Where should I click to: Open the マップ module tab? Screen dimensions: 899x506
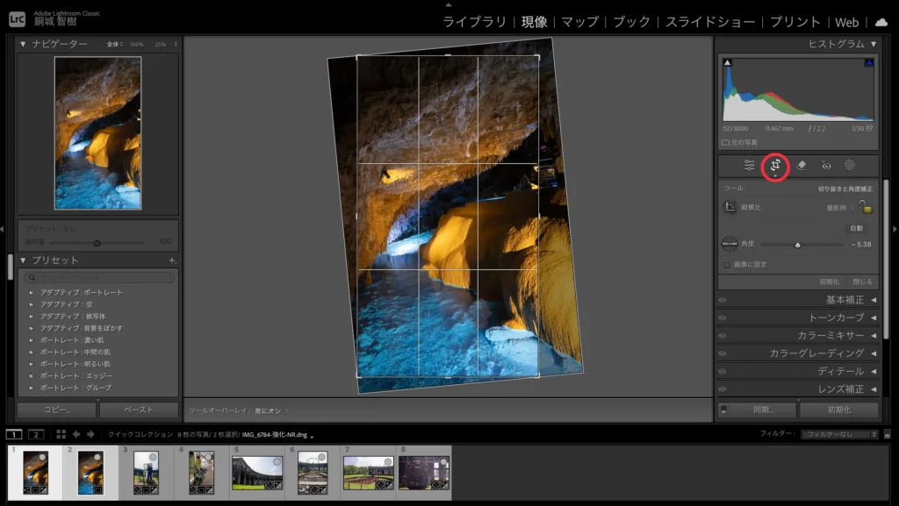point(579,22)
